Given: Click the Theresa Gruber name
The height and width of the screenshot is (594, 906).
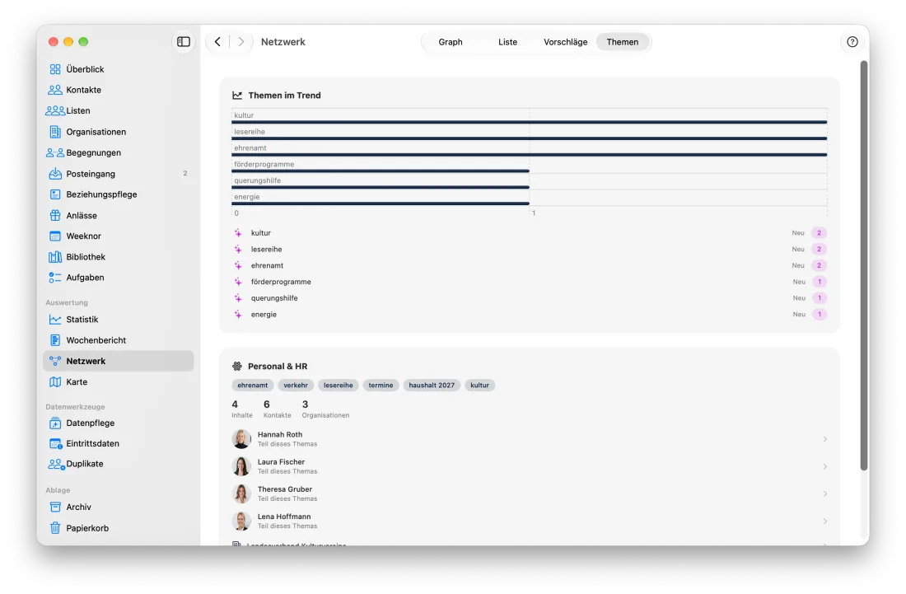Looking at the screenshot, I should (285, 489).
